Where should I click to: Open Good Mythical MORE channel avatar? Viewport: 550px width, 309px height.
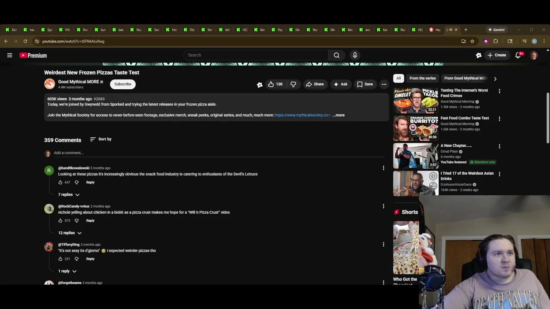[x=49, y=84]
